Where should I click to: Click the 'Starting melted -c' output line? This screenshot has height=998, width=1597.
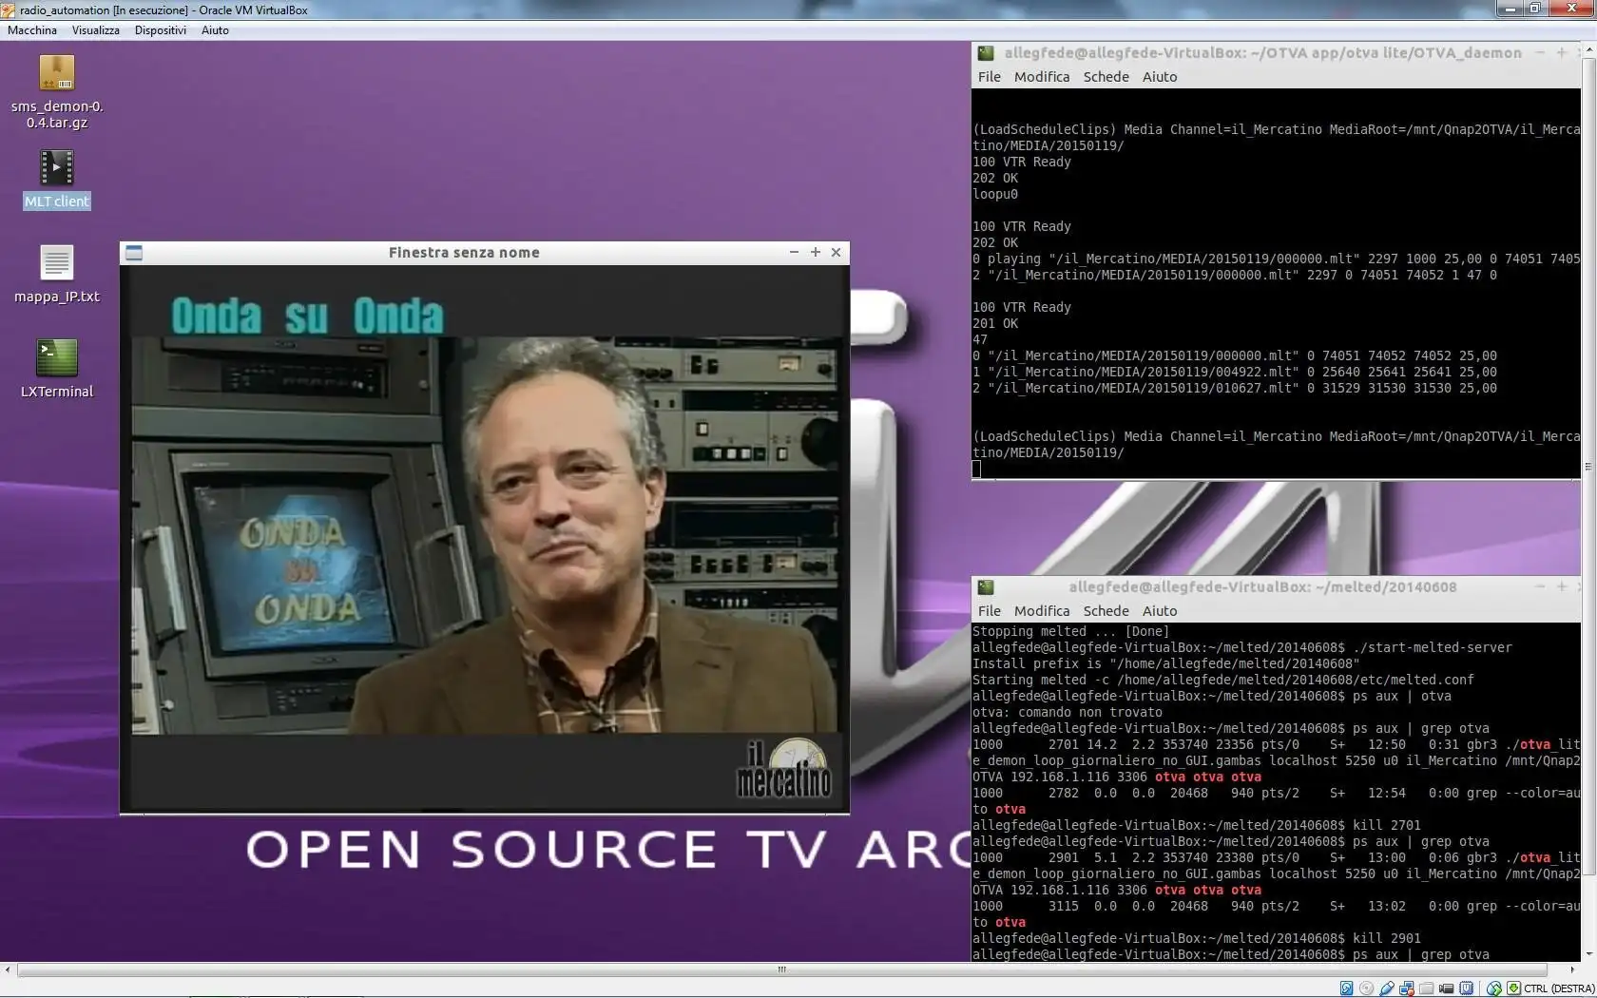pyautogui.click(x=1223, y=680)
